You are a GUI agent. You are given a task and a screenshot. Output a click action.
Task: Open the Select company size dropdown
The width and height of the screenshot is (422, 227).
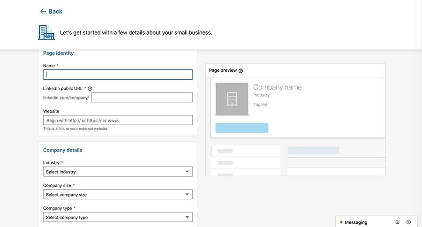click(118, 195)
